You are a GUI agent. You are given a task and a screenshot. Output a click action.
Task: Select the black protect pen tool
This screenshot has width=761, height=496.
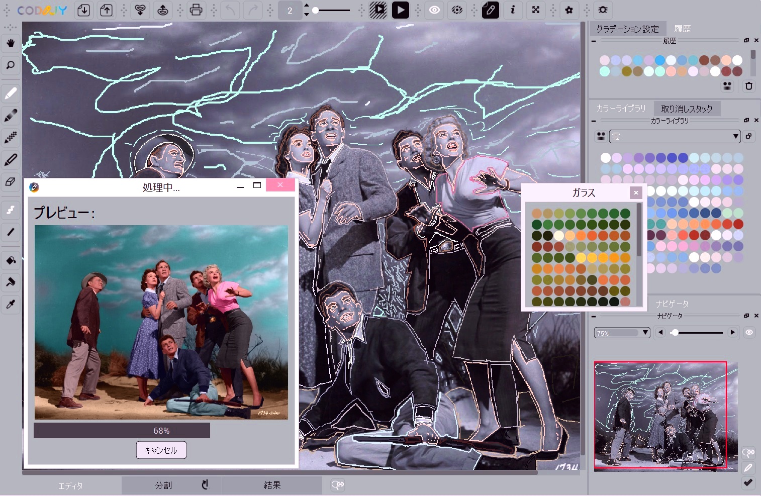coord(11,160)
